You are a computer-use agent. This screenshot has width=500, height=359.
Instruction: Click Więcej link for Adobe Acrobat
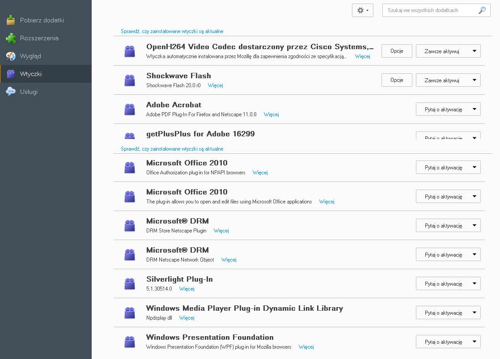point(271,114)
